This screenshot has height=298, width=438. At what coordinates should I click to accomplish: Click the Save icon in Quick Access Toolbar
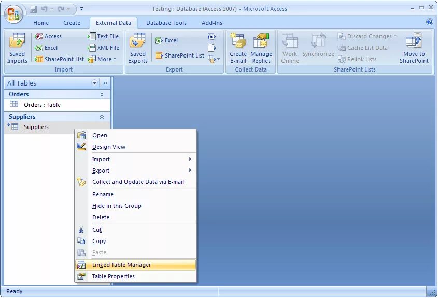tap(34, 9)
